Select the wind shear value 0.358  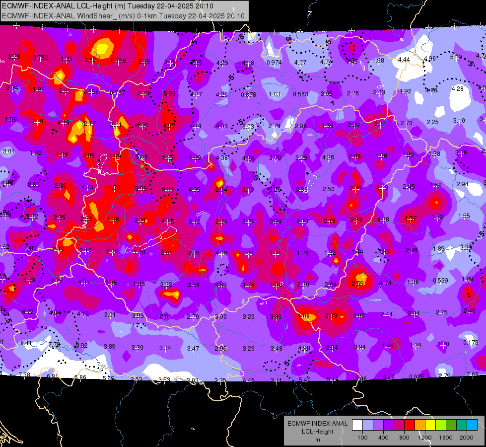(91, 91)
